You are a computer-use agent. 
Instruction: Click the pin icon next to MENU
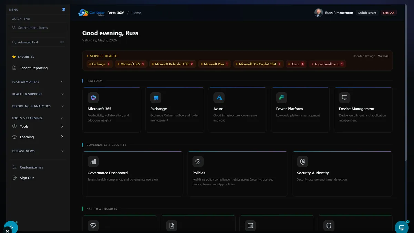[x=63, y=10]
